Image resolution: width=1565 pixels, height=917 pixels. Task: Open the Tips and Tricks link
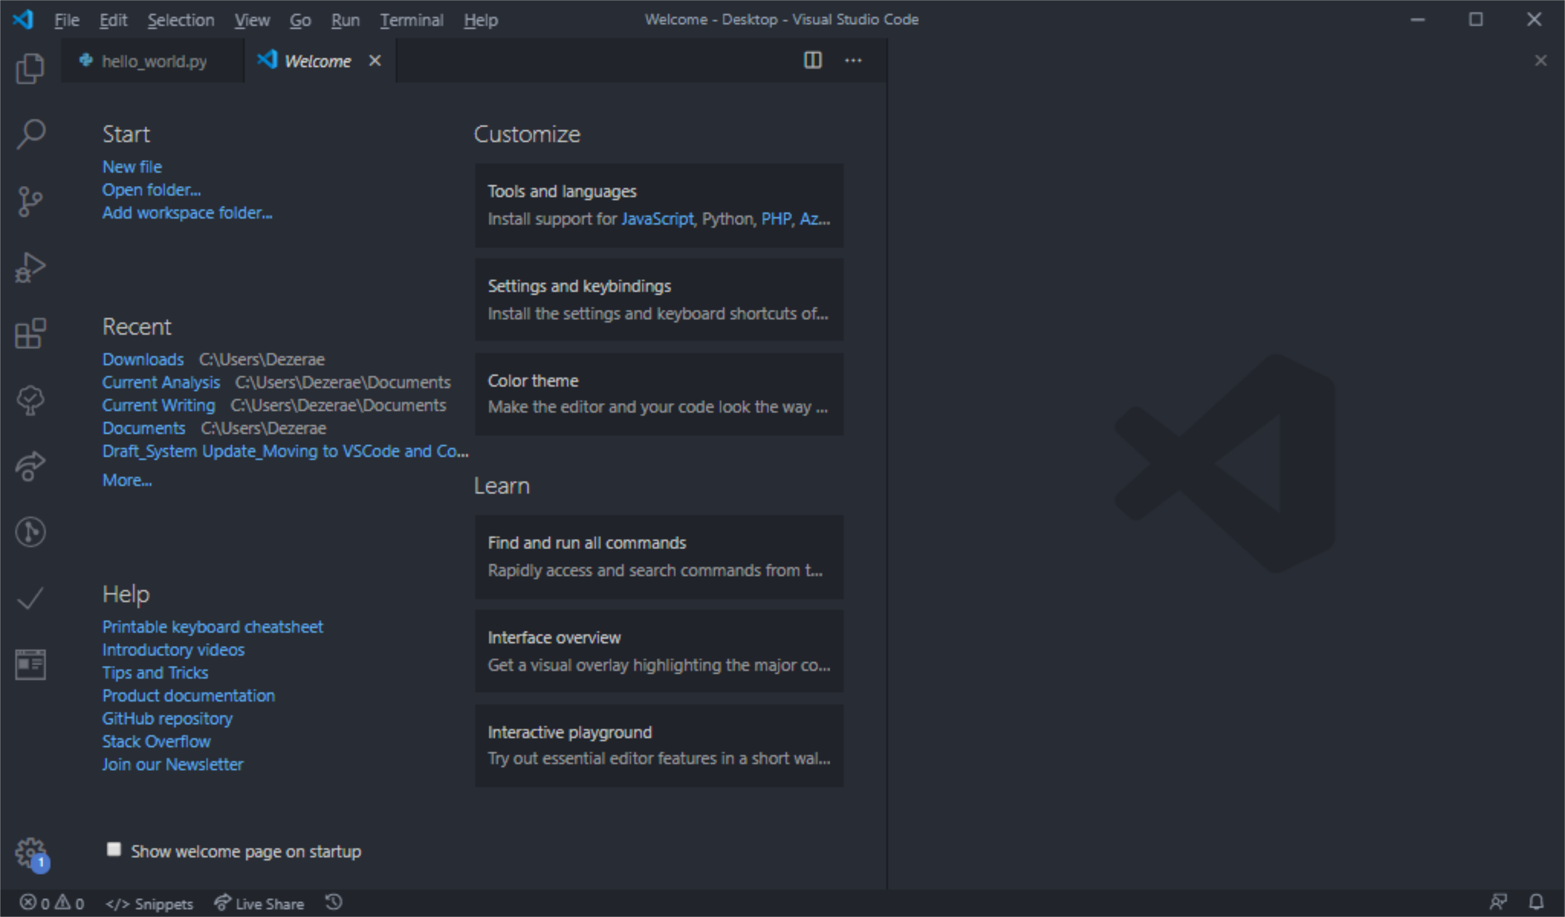tap(156, 673)
